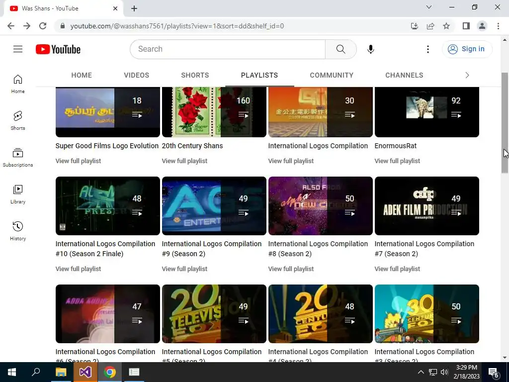
Task: Click the search magnifier button
Action: [341, 49]
